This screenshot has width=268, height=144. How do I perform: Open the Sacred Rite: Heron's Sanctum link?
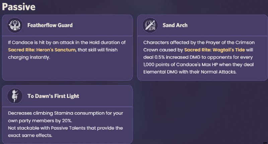42,50
